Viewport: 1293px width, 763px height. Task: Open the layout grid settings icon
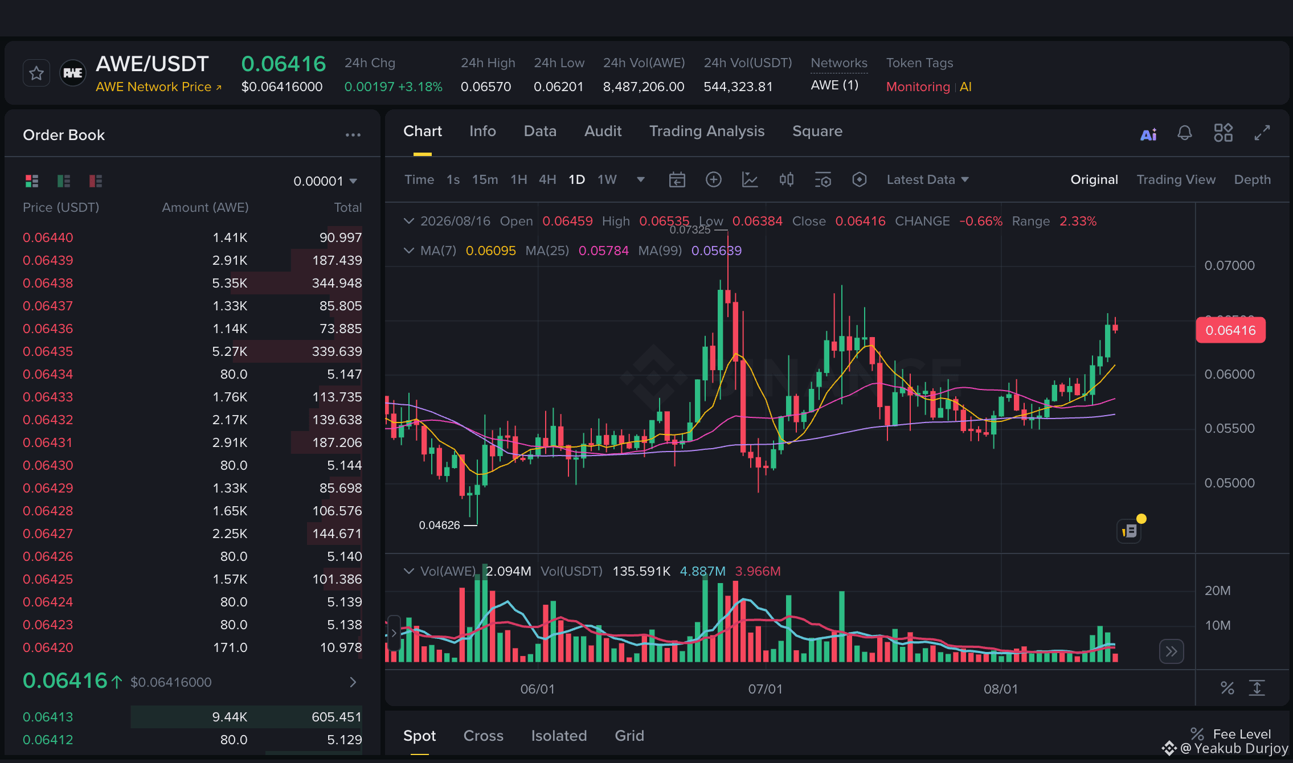point(1223,133)
